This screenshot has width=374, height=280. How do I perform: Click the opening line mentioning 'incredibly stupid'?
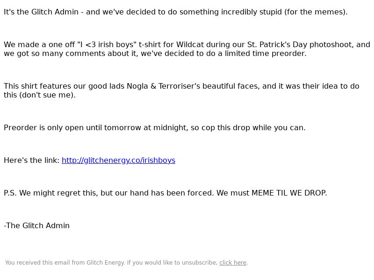click(x=176, y=12)
